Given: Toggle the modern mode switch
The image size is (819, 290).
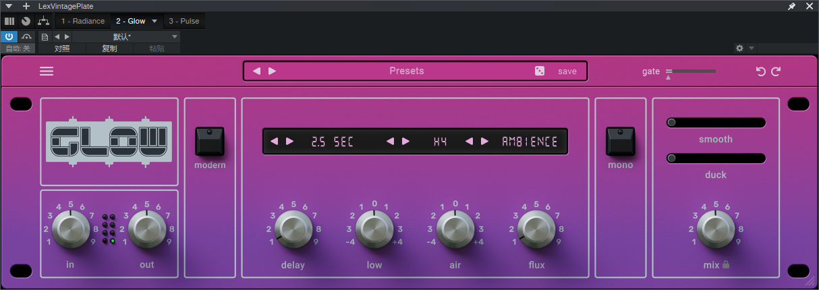Looking at the screenshot, I should click(x=210, y=142).
